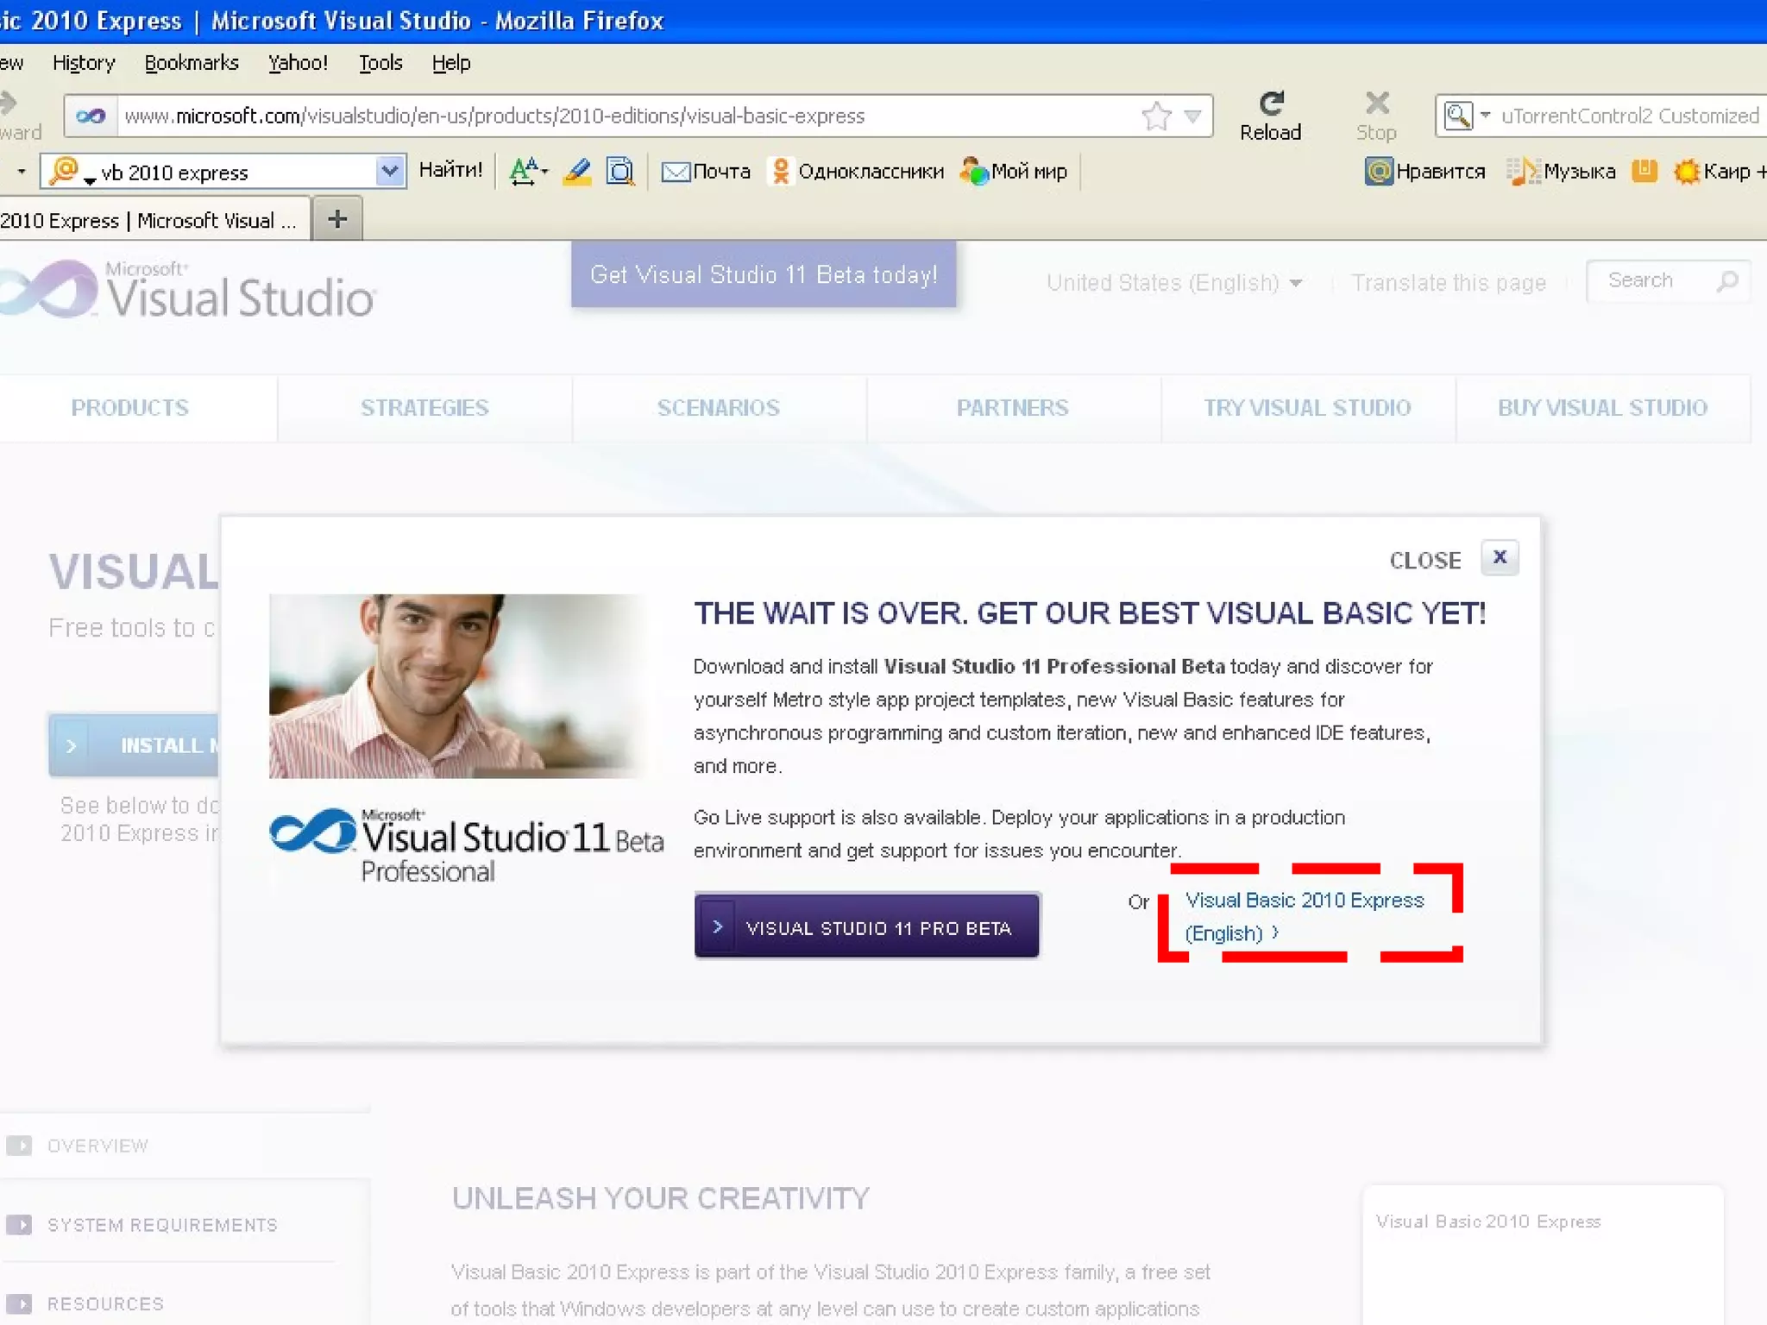This screenshot has width=1767, height=1325.
Task: Click the Visual Studio site Search field
Action: click(1652, 281)
